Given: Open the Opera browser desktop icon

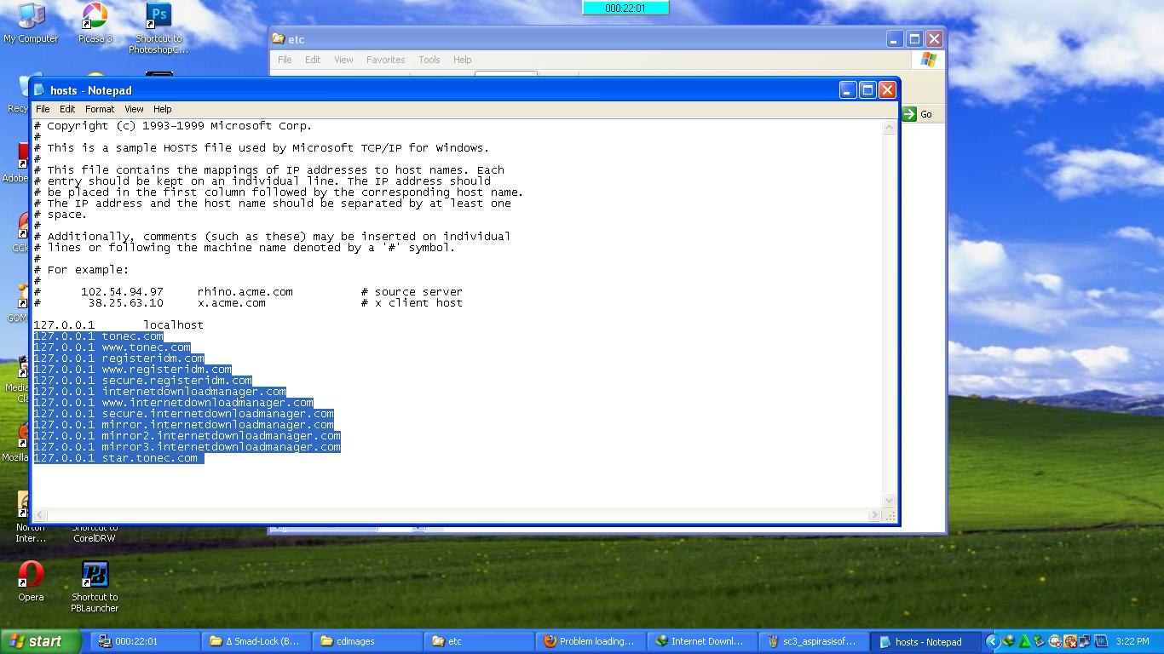Looking at the screenshot, I should (x=31, y=580).
